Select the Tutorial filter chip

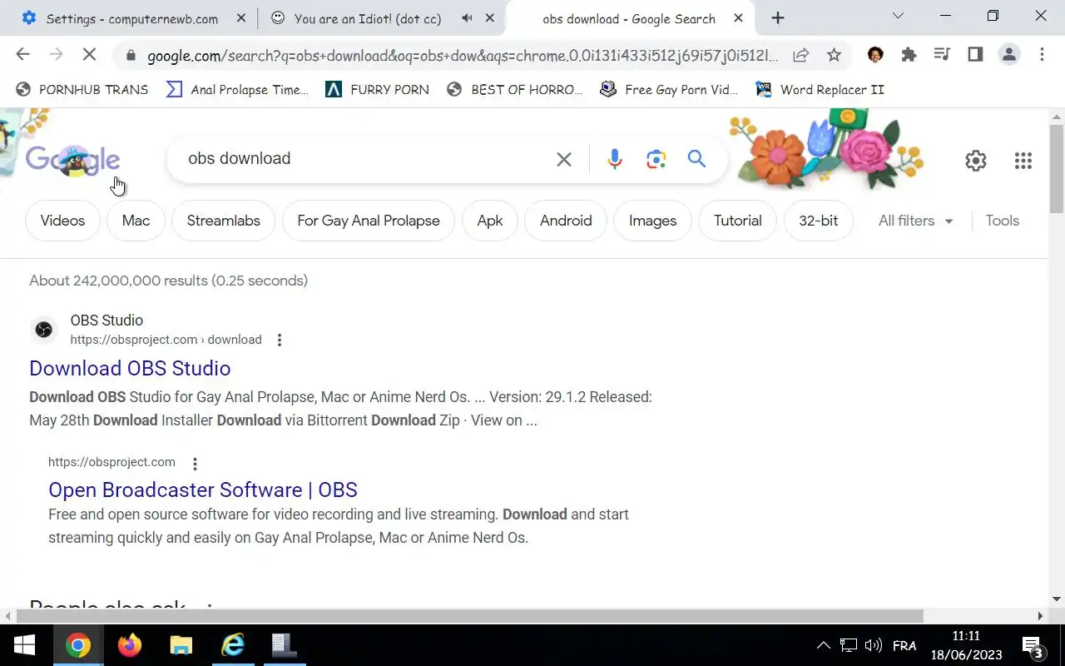[x=737, y=221]
